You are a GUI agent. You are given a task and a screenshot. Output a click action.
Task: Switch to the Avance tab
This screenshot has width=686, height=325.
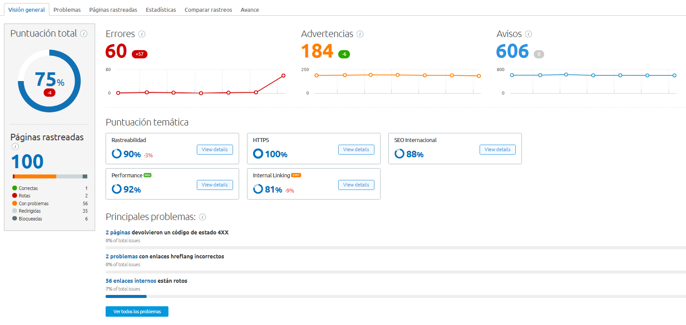[250, 10]
